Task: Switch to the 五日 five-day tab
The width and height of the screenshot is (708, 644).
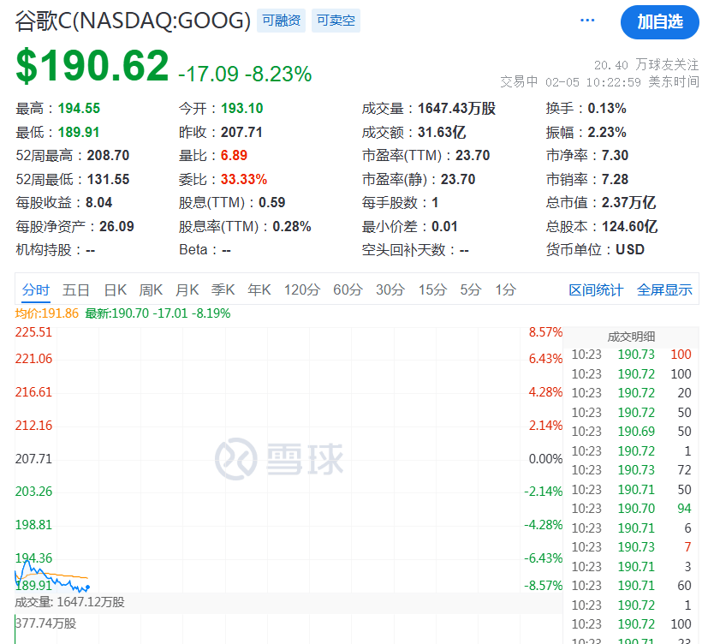Action: coord(76,289)
